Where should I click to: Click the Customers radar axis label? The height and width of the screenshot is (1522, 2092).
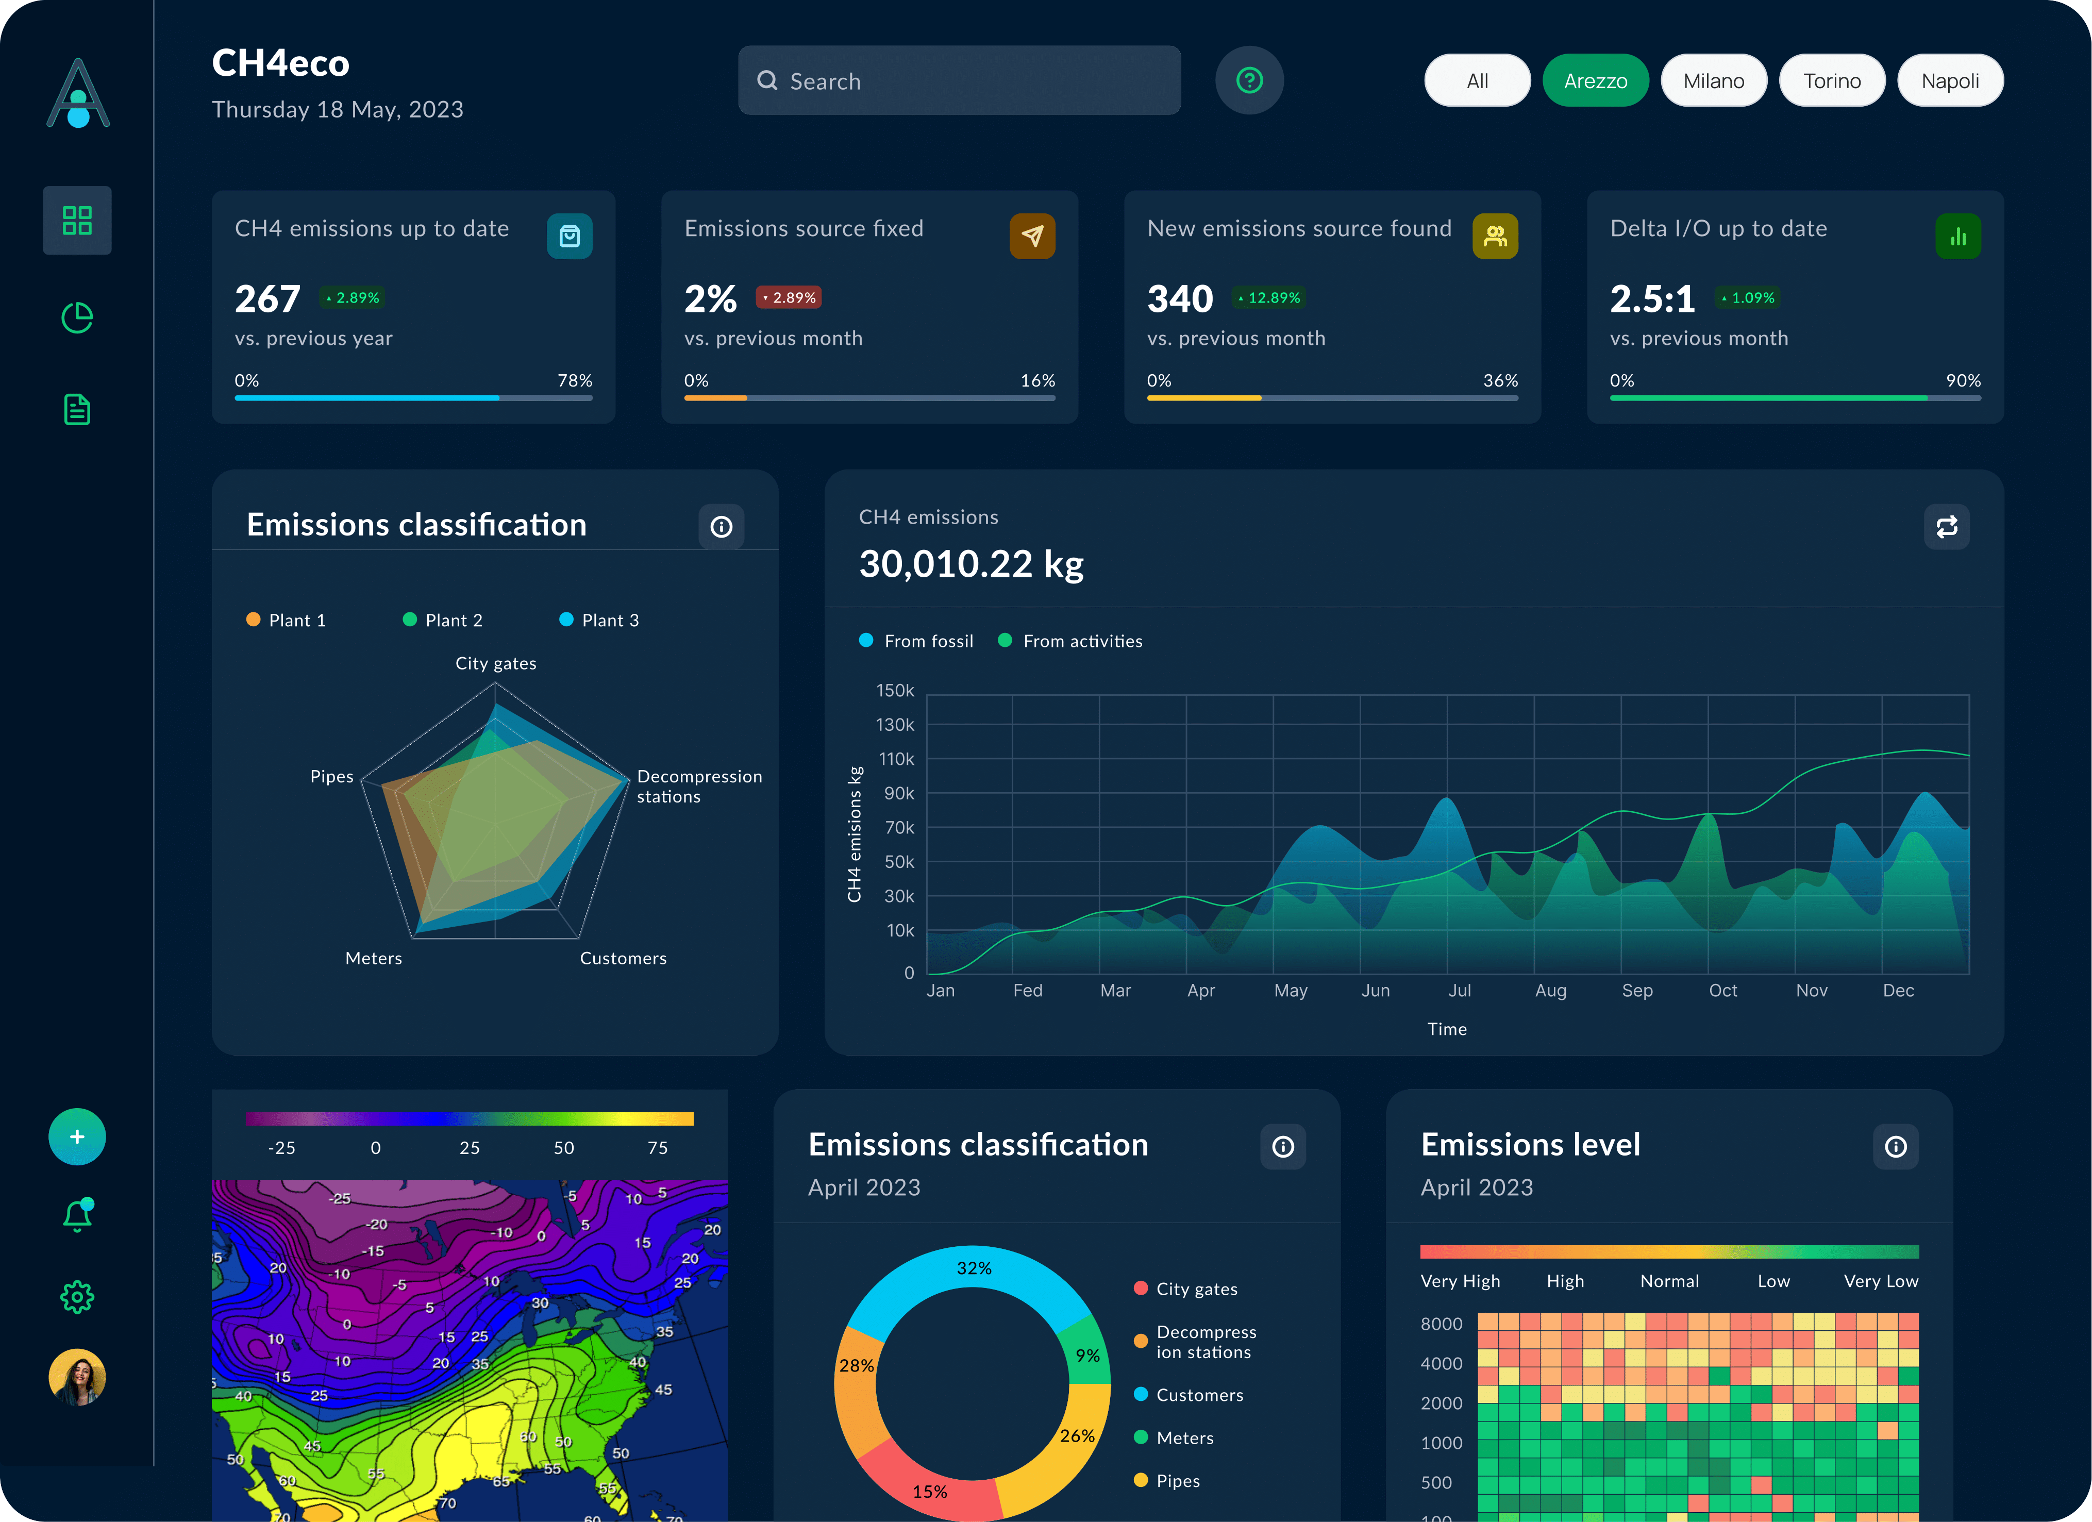[624, 958]
